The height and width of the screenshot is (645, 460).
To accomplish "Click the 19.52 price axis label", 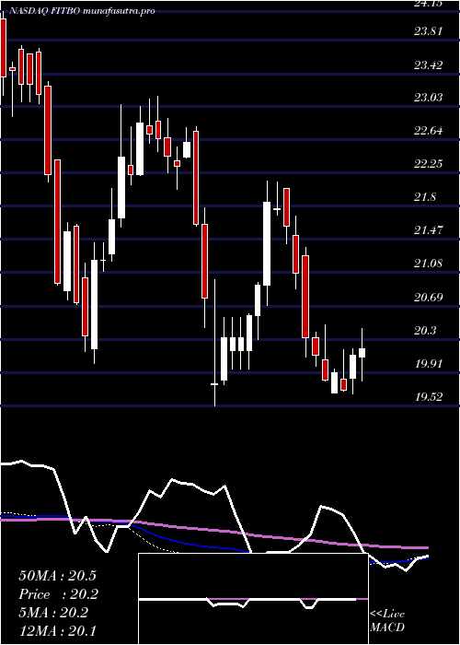I will tap(429, 397).
